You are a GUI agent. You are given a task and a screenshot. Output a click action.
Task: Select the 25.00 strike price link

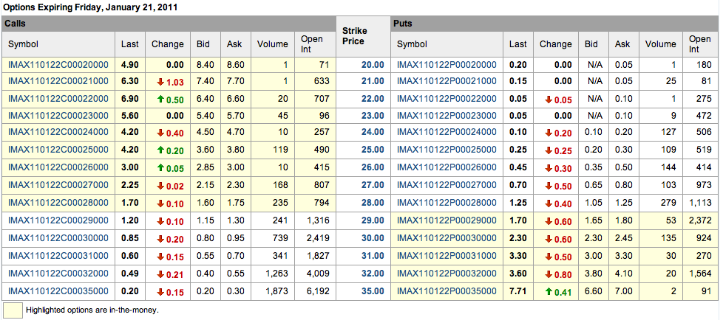click(x=372, y=150)
